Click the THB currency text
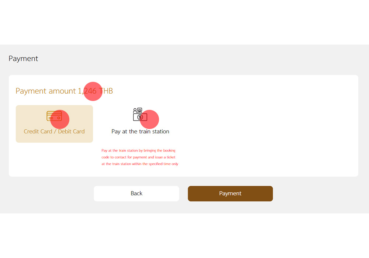Screen dimensions: 369x258 [107, 91]
